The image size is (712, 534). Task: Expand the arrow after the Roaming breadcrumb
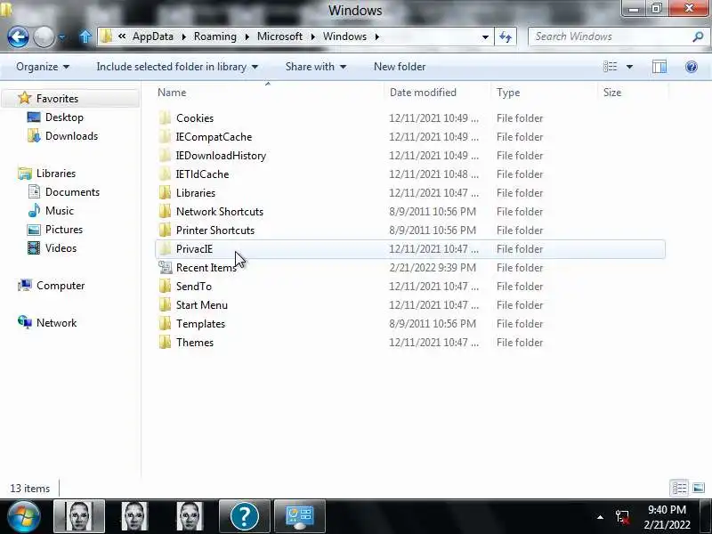point(247,36)
